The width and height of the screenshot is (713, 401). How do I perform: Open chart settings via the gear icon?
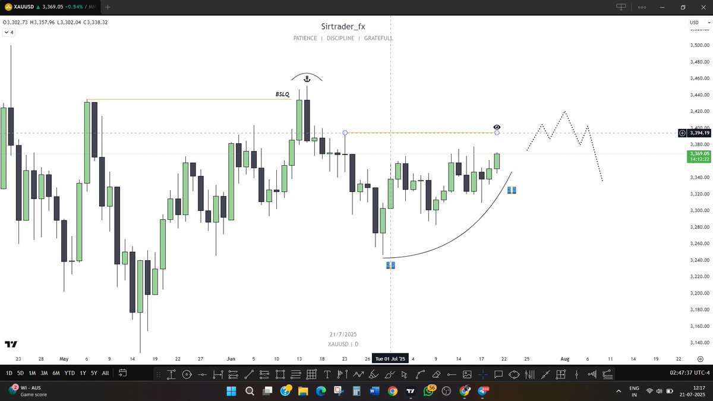(x=700, y=359)
